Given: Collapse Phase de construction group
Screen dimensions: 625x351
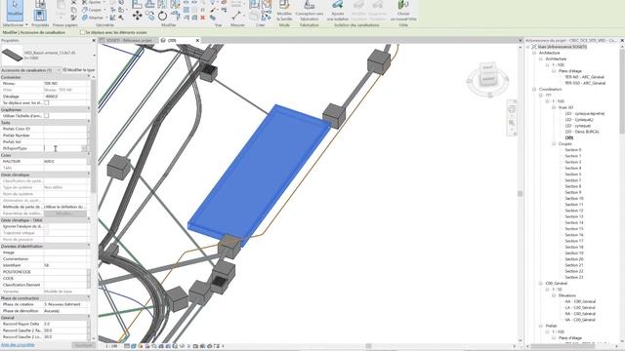Looking at the screenshot, I should (89, 297).
